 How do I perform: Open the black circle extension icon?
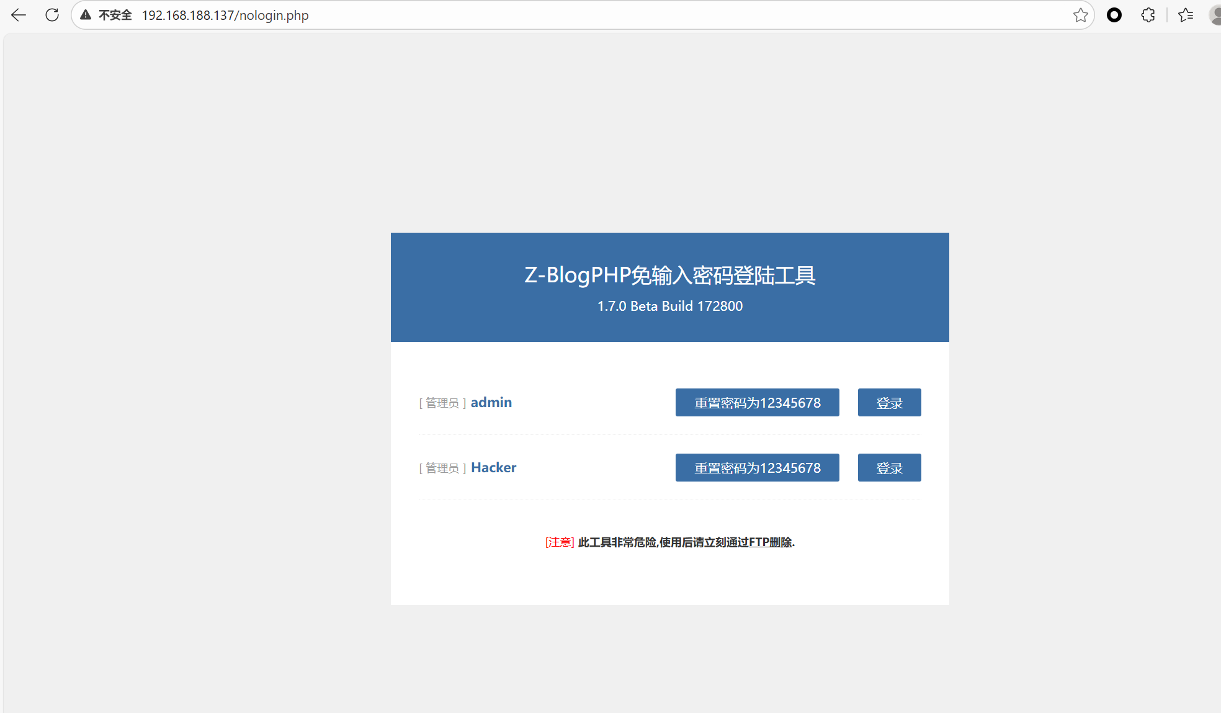[x=1114, y=15]
